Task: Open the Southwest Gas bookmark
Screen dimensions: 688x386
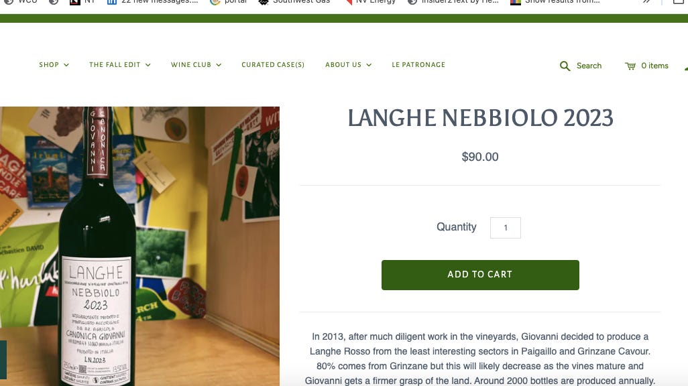Action: (294, 2)
